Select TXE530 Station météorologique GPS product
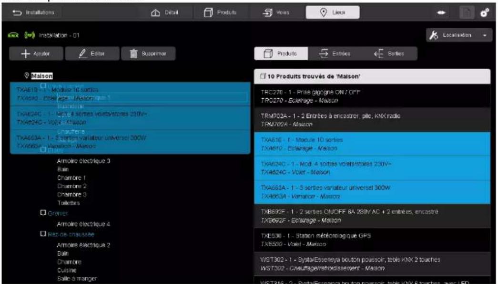This screenshot has height=284, width=498. coord(372,240)
